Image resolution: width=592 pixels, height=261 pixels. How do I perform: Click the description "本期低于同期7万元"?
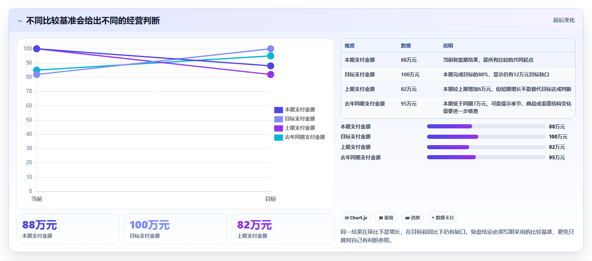(466, 104)
